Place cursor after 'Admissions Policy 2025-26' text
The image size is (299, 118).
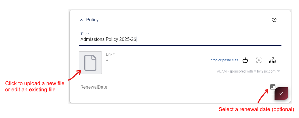point(136,39)
